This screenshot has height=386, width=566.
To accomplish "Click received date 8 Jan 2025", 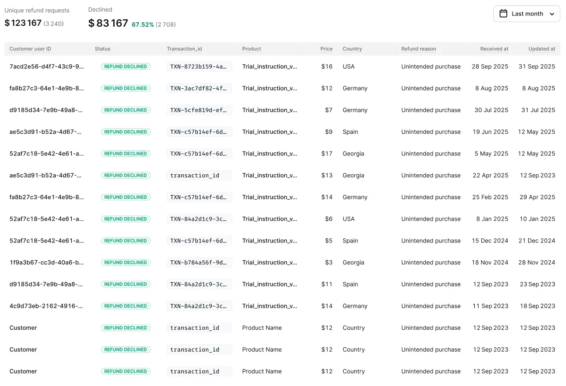I will click(x=492, y=219).
